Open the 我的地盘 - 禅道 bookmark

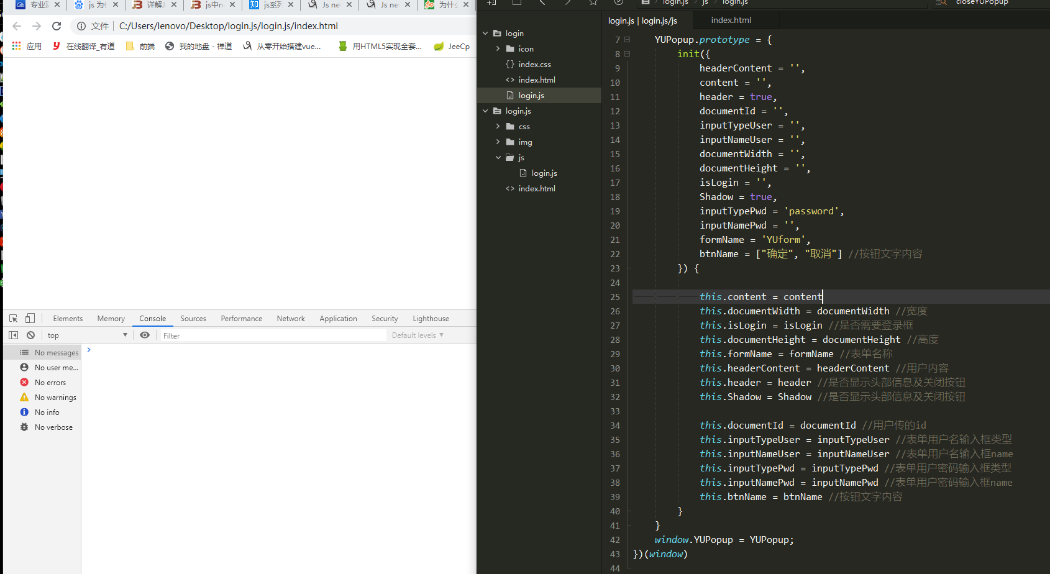[x=199, y=46]
